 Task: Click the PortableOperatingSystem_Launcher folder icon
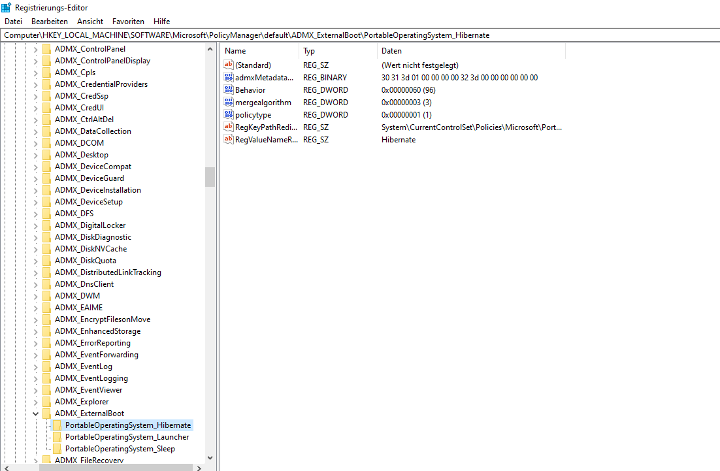(x=57, y=437)
